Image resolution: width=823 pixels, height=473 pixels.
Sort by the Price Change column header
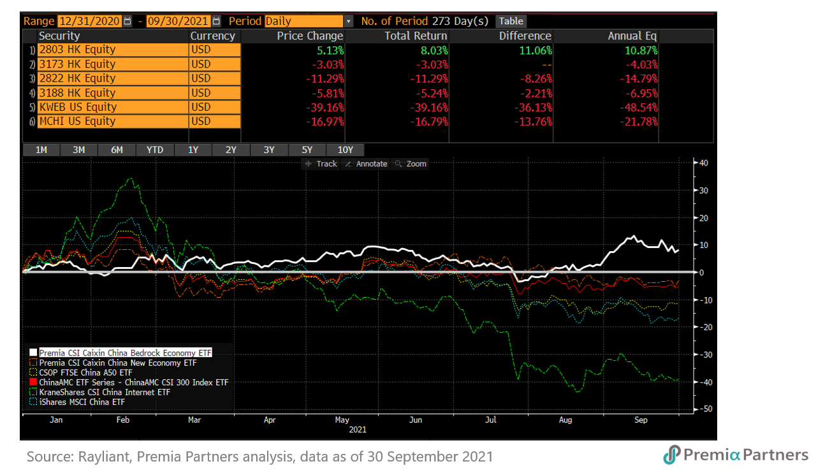294,36
